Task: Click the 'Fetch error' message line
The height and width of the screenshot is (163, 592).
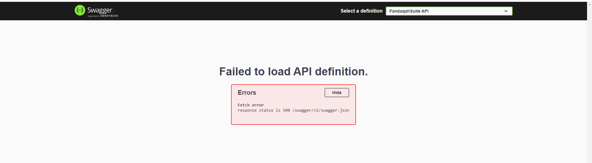Action: tap(250, 105)
